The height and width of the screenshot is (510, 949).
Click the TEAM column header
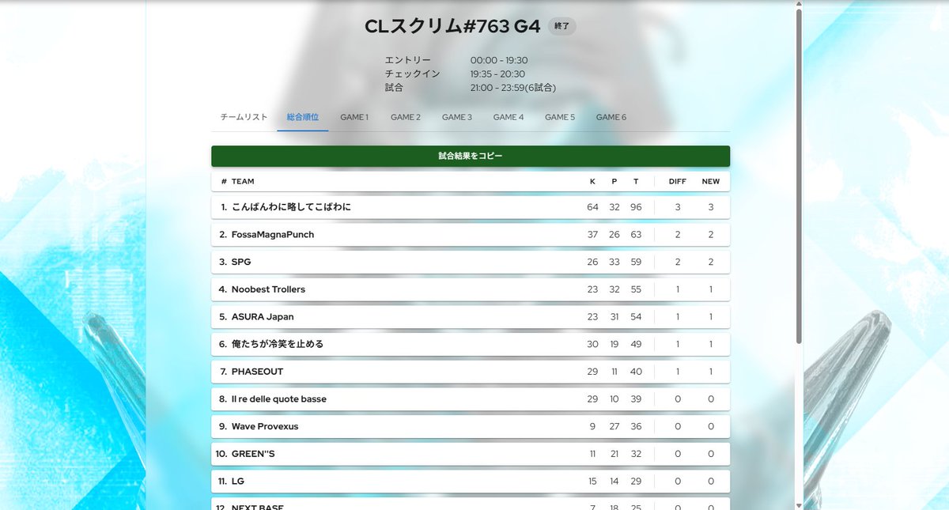click(x=243, y=182)
